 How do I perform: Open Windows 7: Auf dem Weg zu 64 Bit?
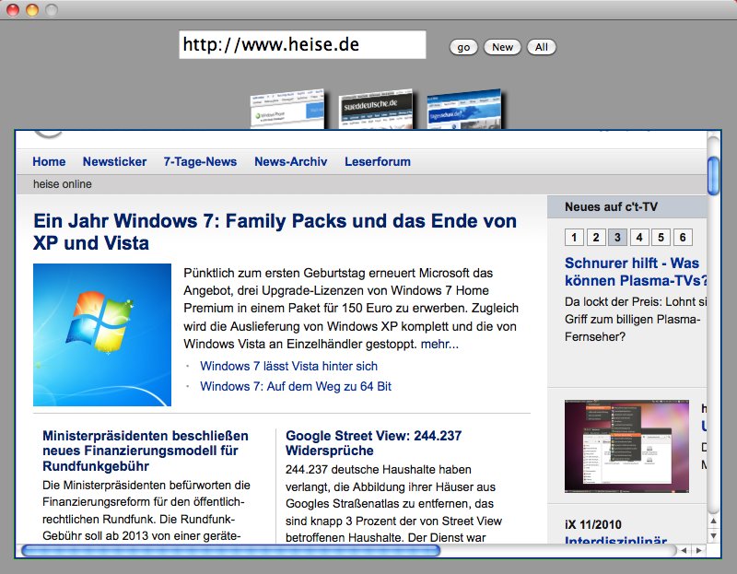pyautogui.click(x=296, y=386)
